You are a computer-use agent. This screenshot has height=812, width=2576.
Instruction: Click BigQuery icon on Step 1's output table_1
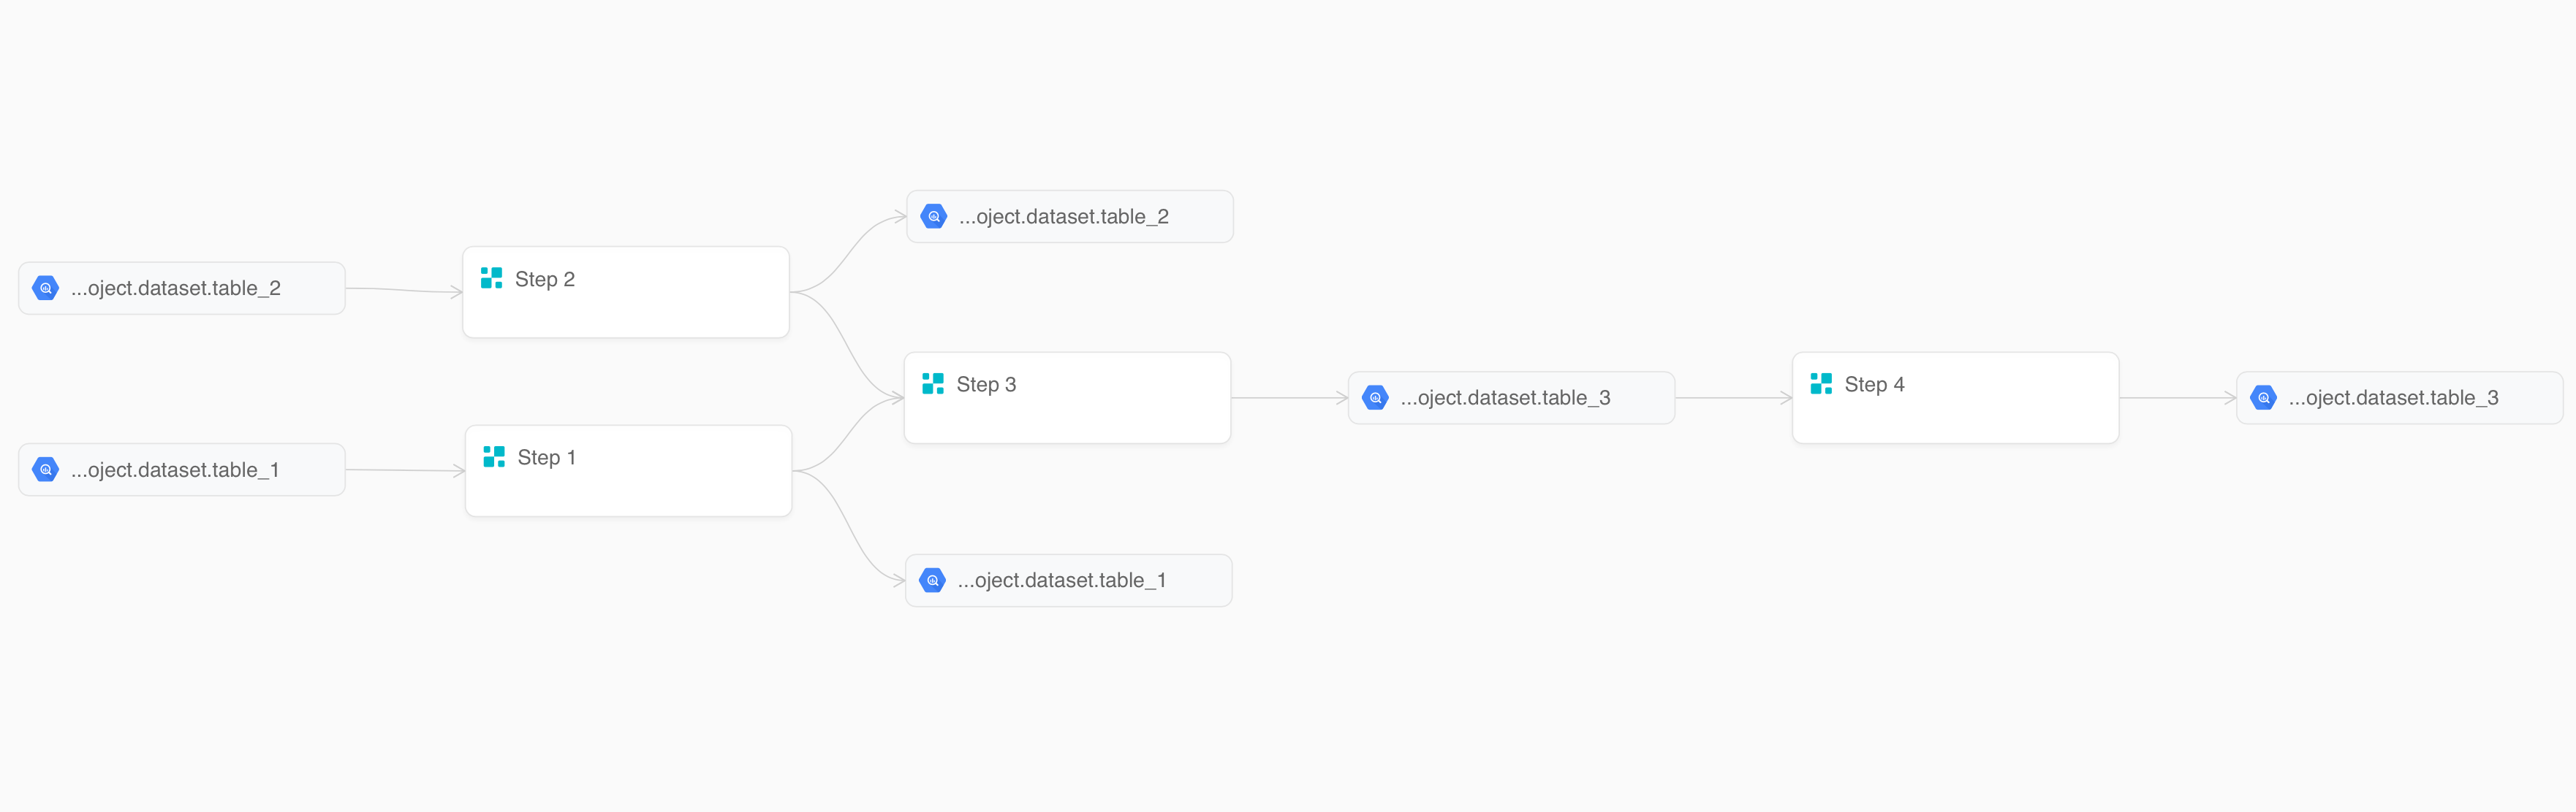[933, 581]
